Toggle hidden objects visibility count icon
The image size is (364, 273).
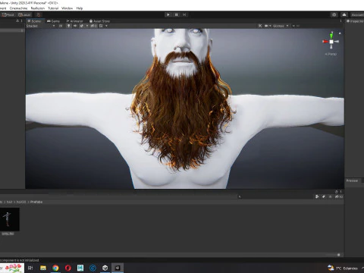click(x=93, y=26)
